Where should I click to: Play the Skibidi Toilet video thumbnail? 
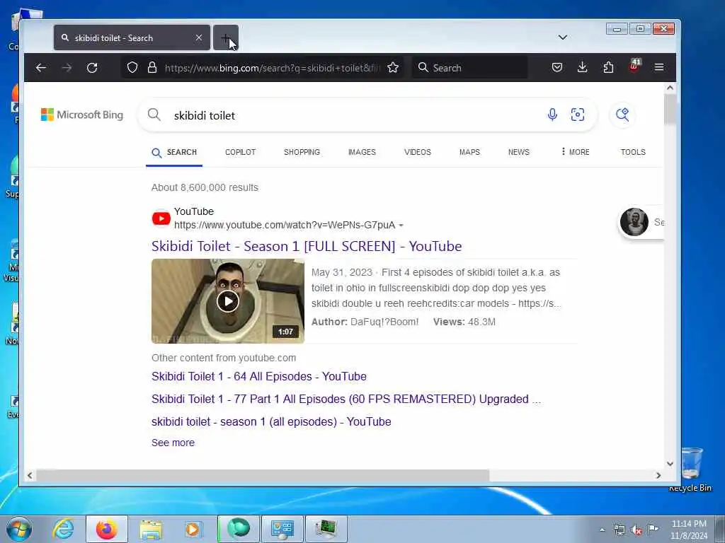(x=228, y=301)
